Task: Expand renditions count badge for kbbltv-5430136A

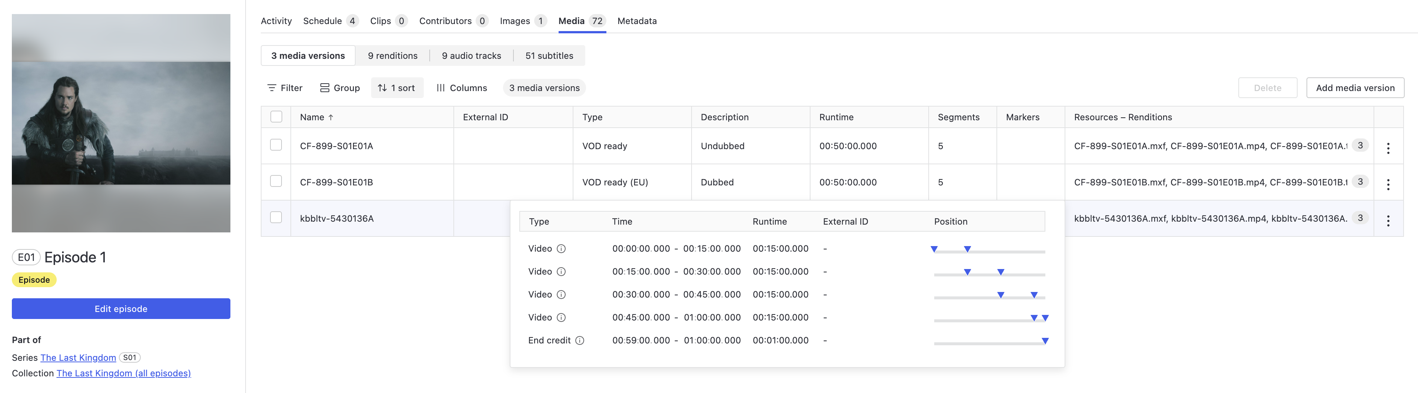Action: click(x=1360, y=218)
